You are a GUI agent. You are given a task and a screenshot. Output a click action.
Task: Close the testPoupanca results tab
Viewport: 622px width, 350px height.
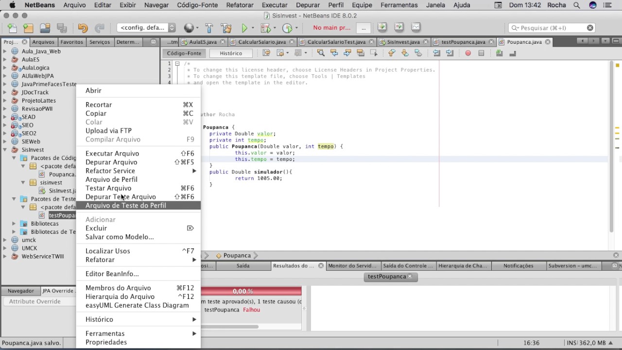(x=410, y=277)
